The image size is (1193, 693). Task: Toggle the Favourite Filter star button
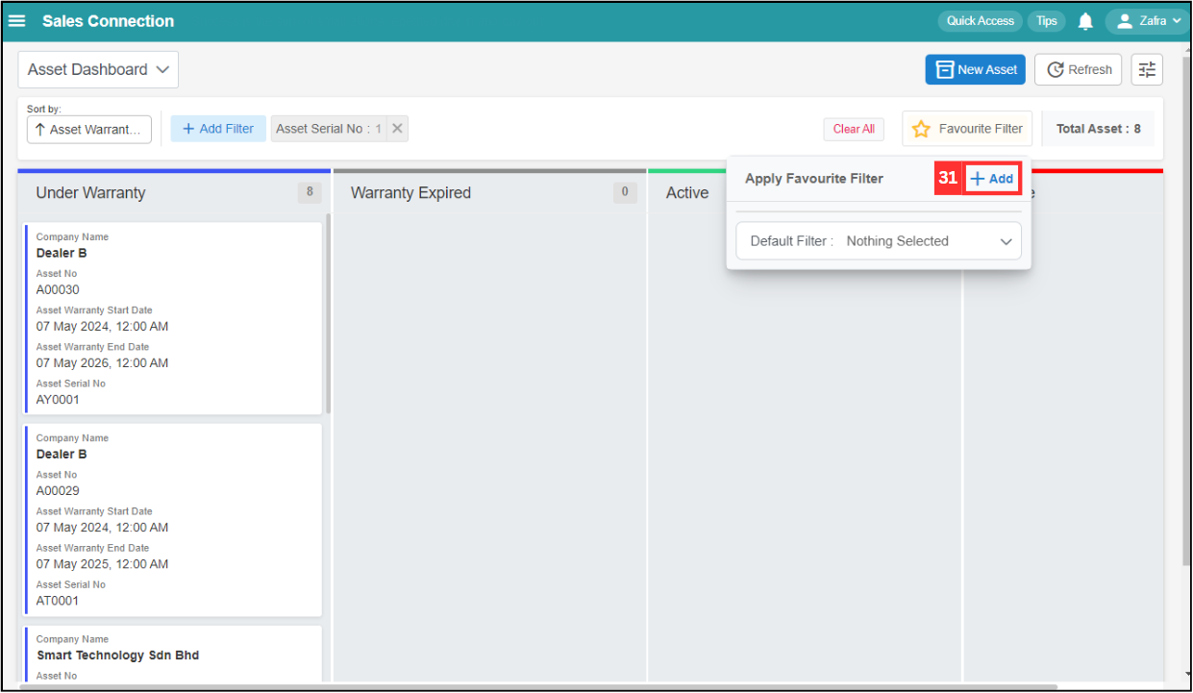click(x=967, y=129)
